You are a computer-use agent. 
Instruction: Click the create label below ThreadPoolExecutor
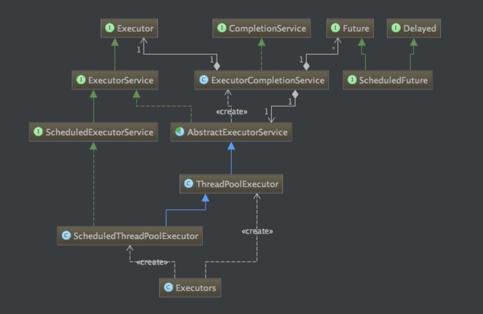(257, 231)
